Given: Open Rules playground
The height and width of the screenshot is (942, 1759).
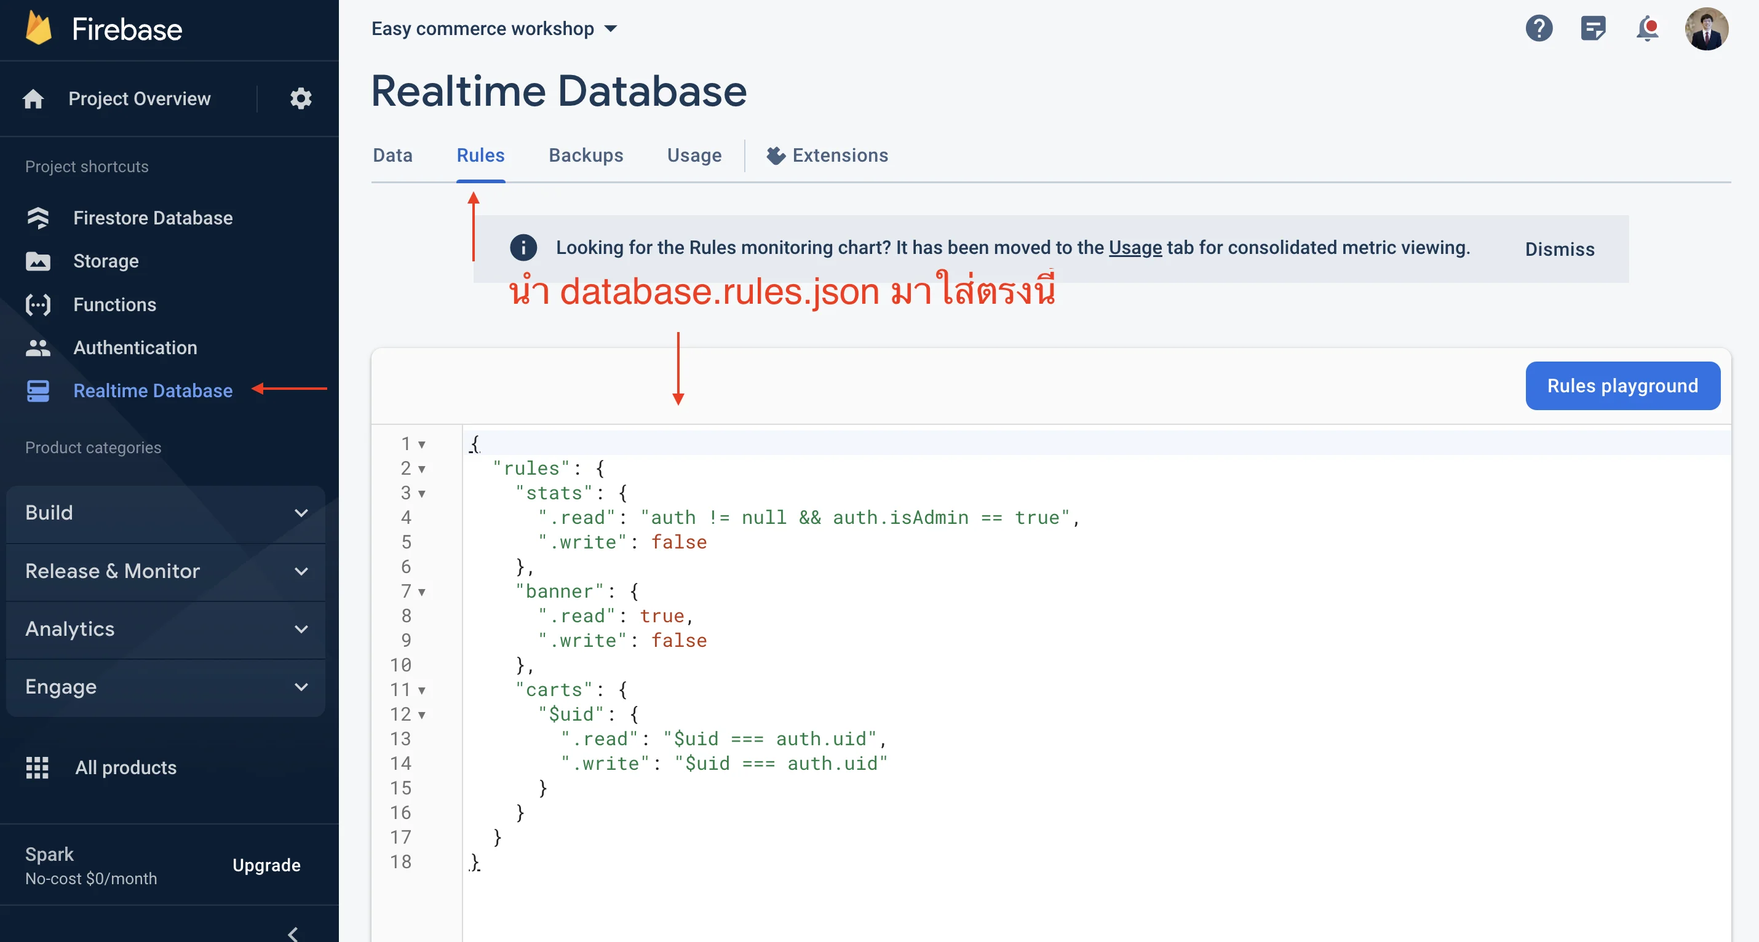Looking at the screenshot, I should click(x=1622, y=386).
